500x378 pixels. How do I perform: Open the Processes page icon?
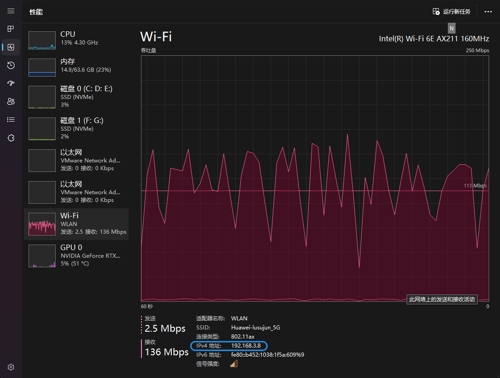click(x=11, y=29)
